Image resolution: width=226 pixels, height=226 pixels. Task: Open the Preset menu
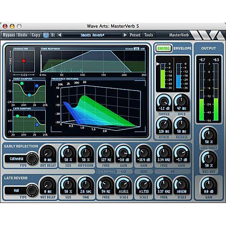[135, 35]
